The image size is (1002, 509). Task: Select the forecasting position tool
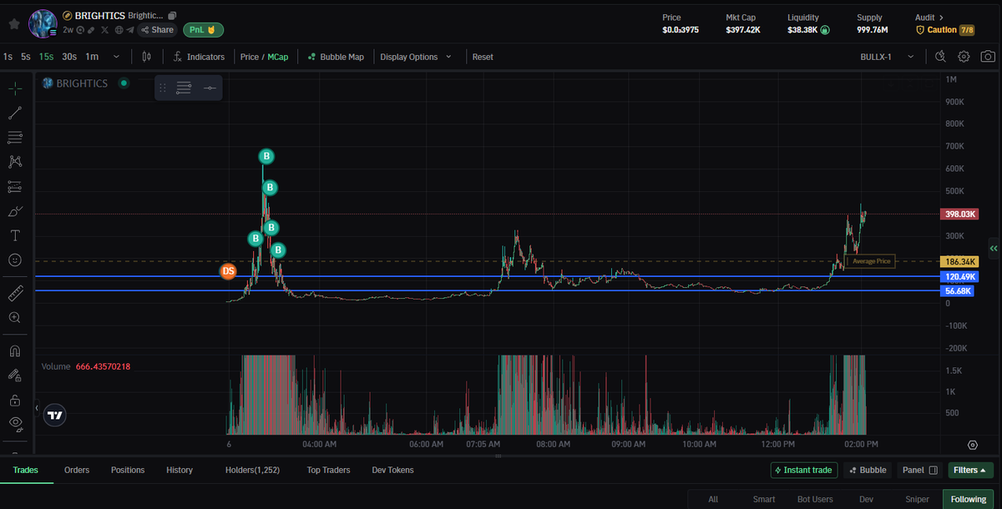15,187
